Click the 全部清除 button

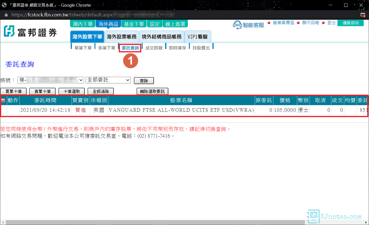101,91
